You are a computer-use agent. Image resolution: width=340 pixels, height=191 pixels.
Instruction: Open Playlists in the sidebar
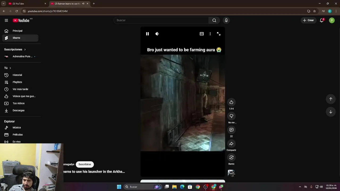(x=20, y=82)
